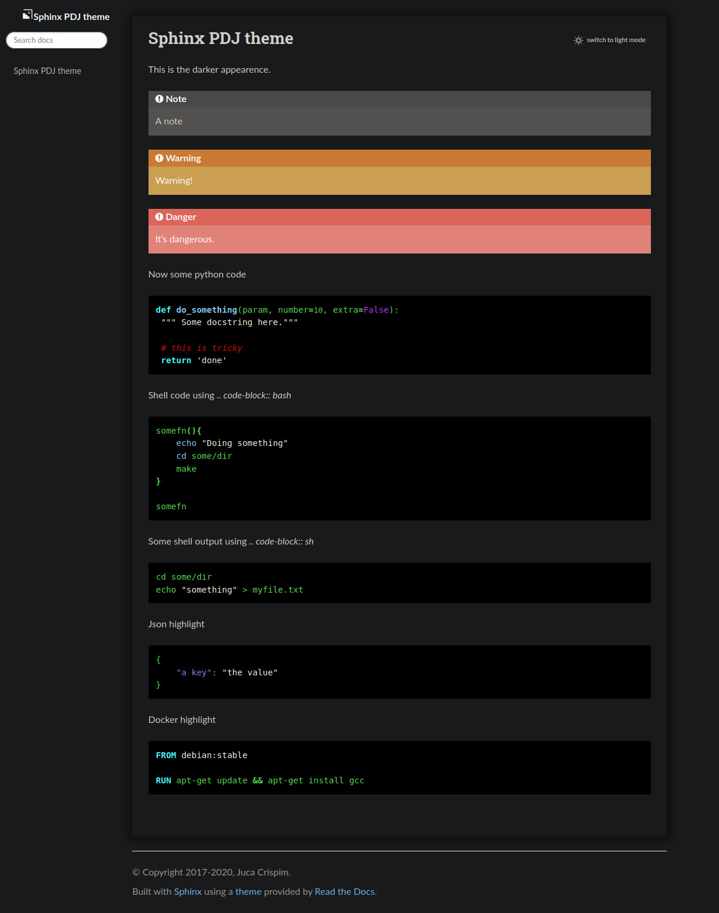719x913 pixels.
Task: Click the 'echo "Doing something"' line
Action: click(232, 444)
